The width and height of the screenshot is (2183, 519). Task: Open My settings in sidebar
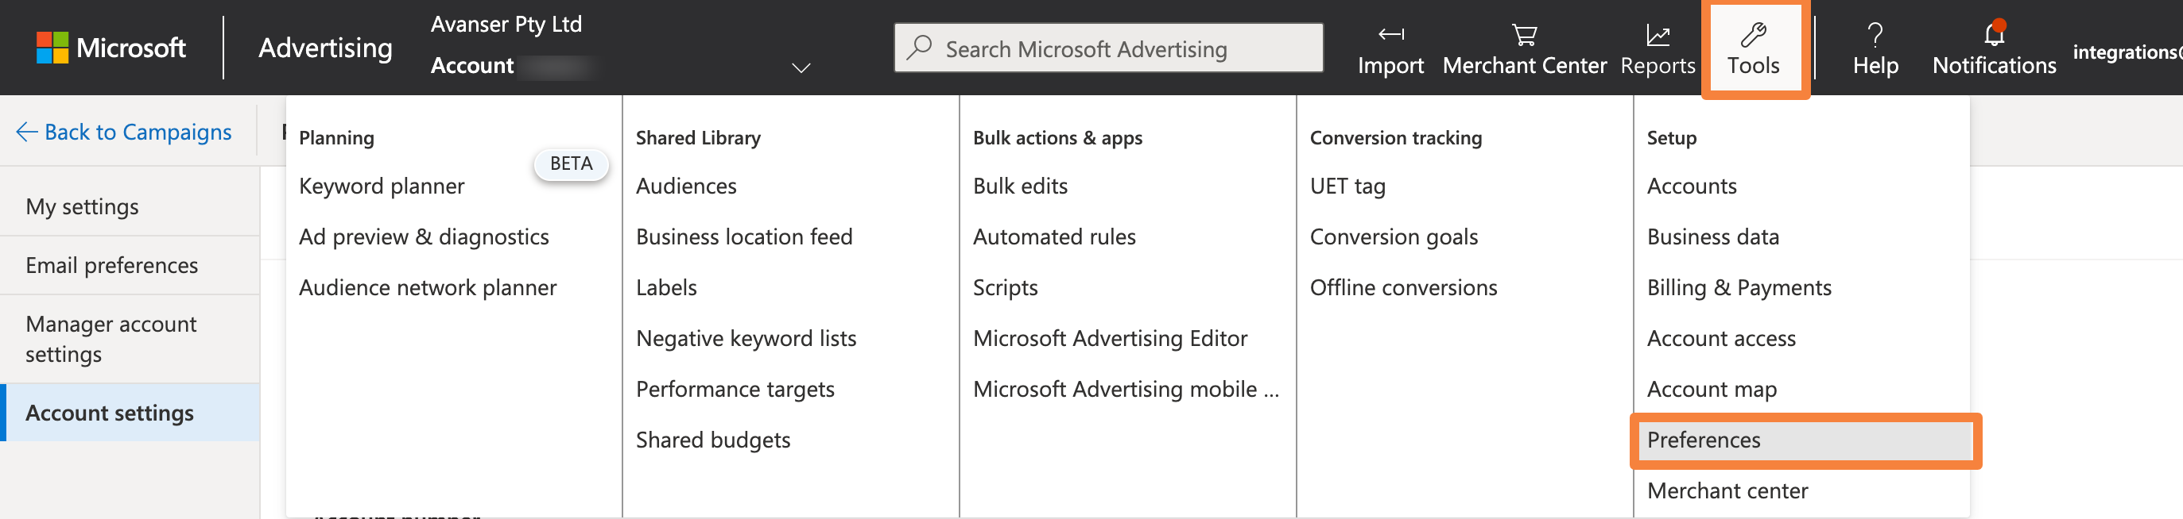(x=82, y=206)
